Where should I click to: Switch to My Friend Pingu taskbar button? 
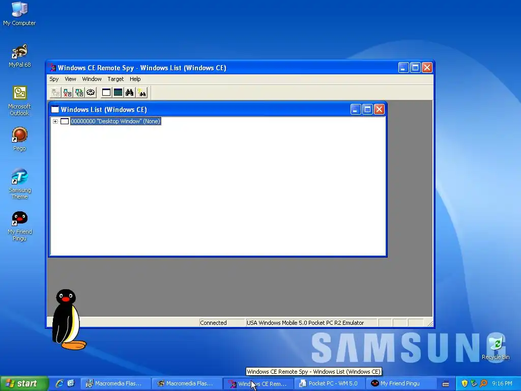pyautogui.click(x=401, y=383)
